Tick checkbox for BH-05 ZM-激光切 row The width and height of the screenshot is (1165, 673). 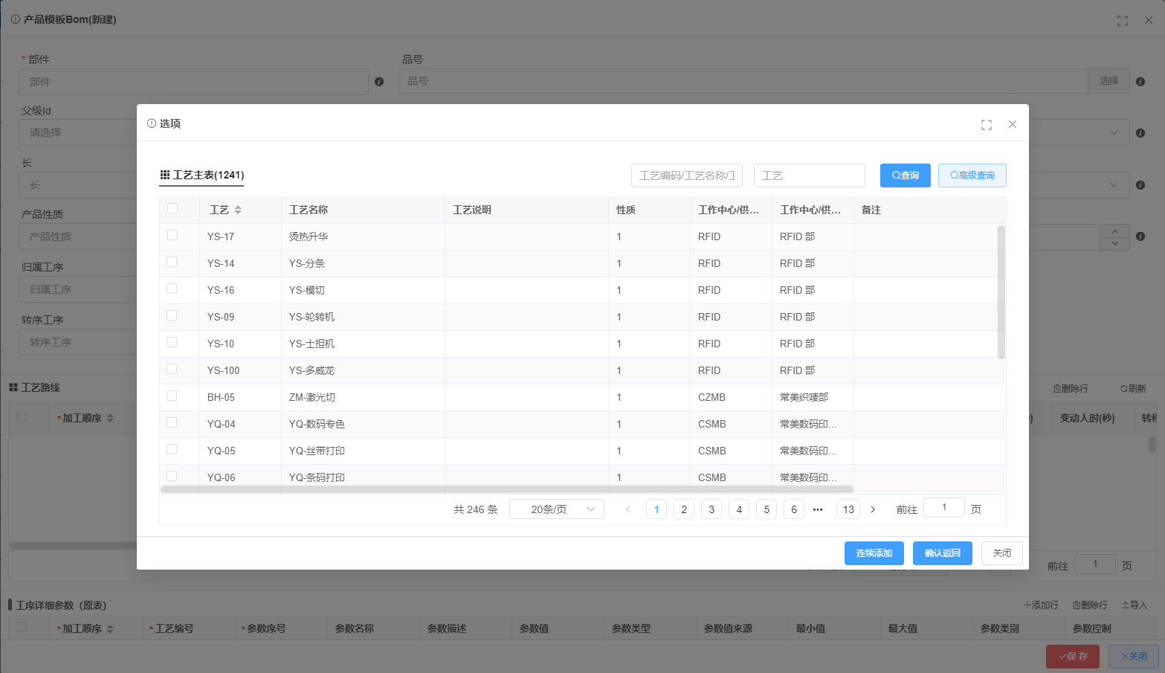pos(172,396)
